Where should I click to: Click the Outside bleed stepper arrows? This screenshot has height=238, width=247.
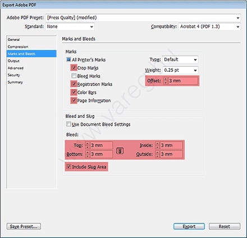157,154
